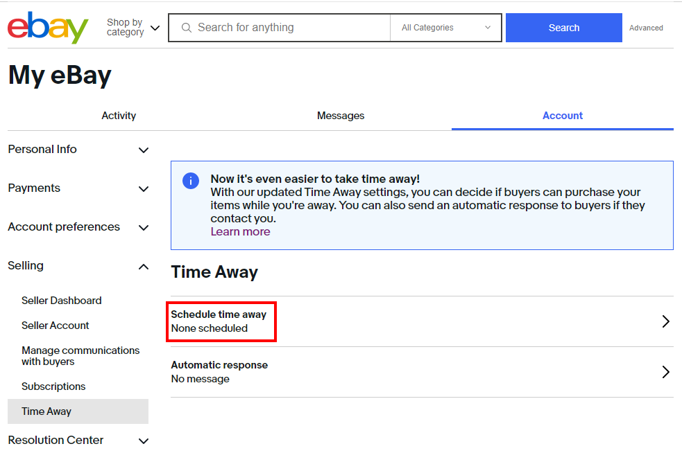Switch to the Messages tab

pos(341,116)
